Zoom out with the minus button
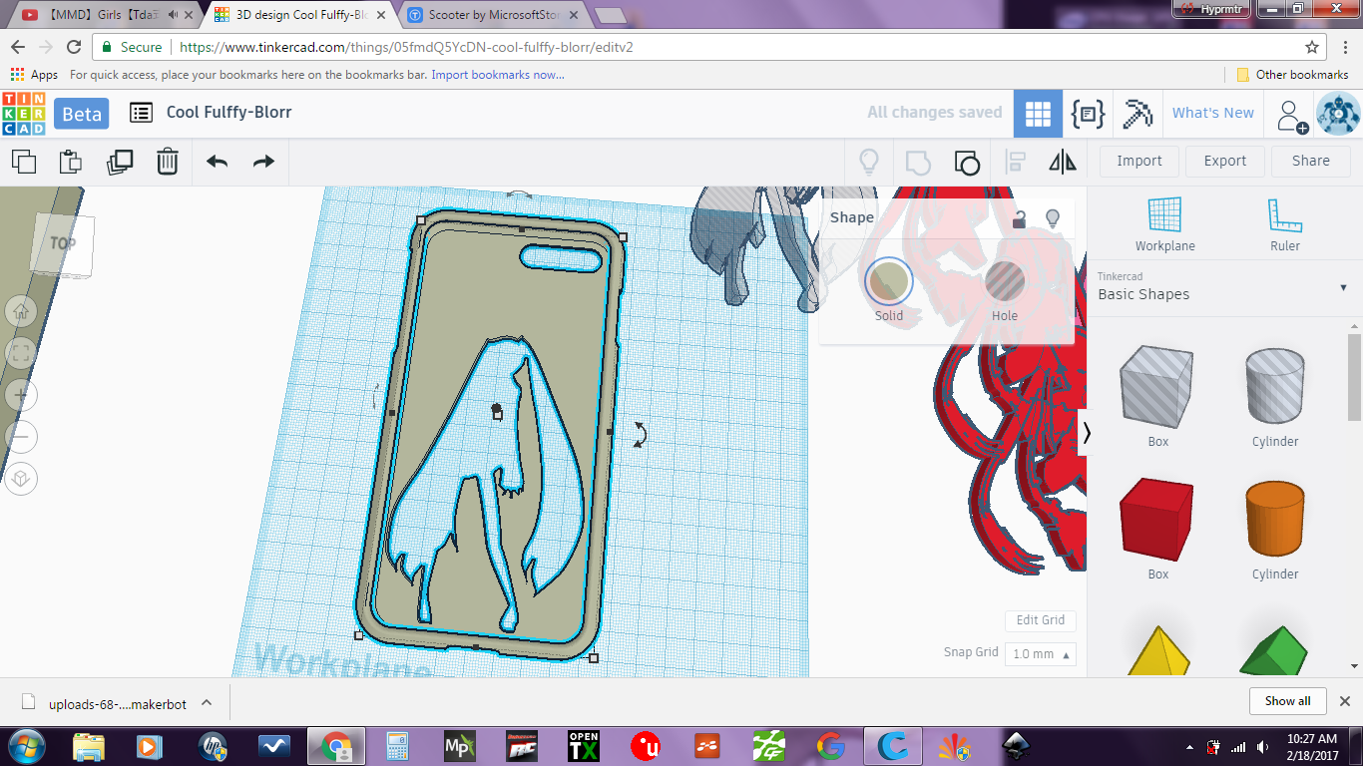This screenshot has height=766, width=1363. pos(21,437)
